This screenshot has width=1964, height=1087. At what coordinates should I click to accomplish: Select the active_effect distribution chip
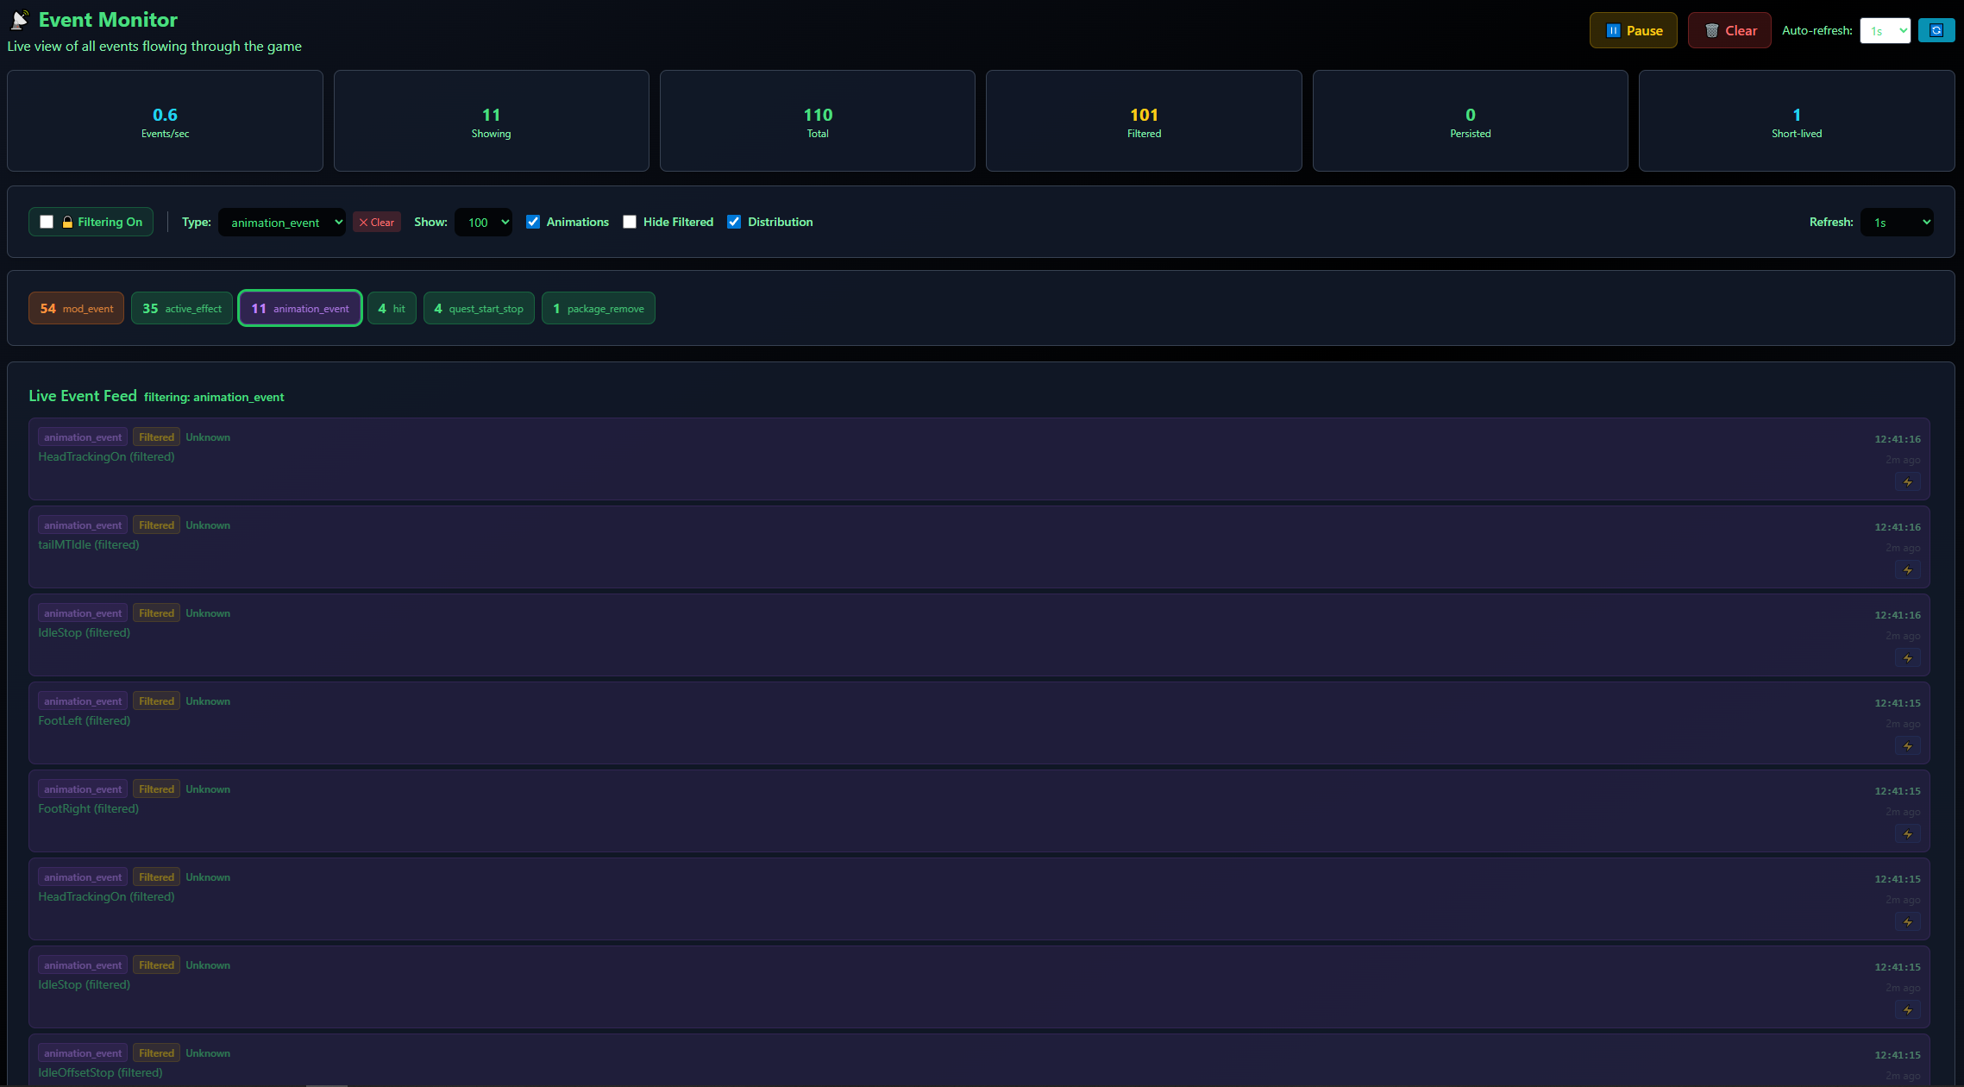coord(182,309)
